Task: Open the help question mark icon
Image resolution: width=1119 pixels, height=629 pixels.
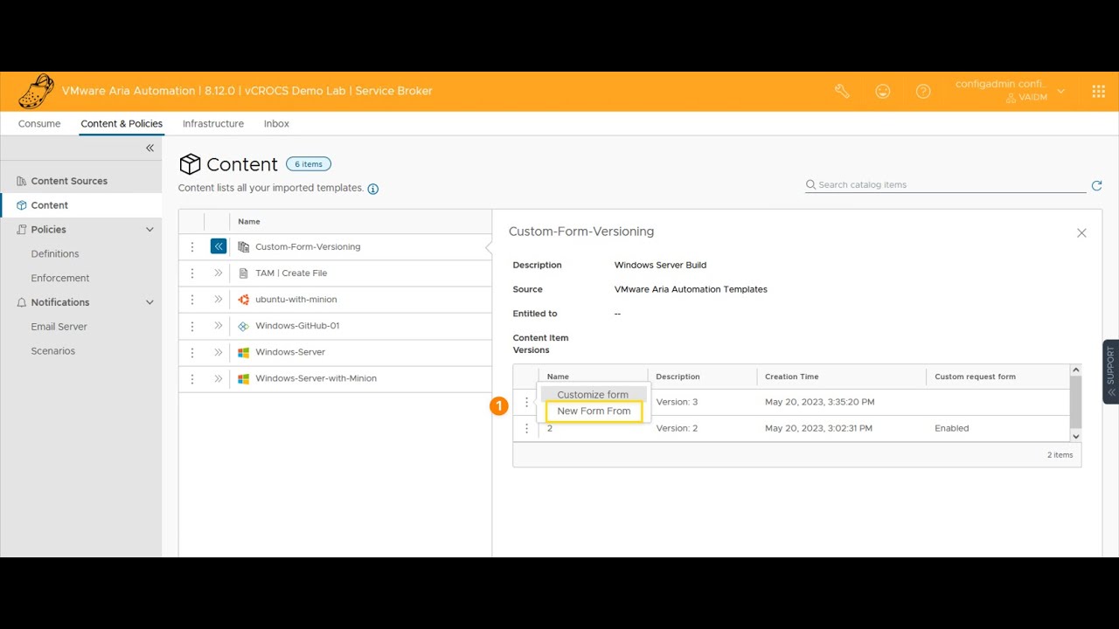Action: coord(923,91)
